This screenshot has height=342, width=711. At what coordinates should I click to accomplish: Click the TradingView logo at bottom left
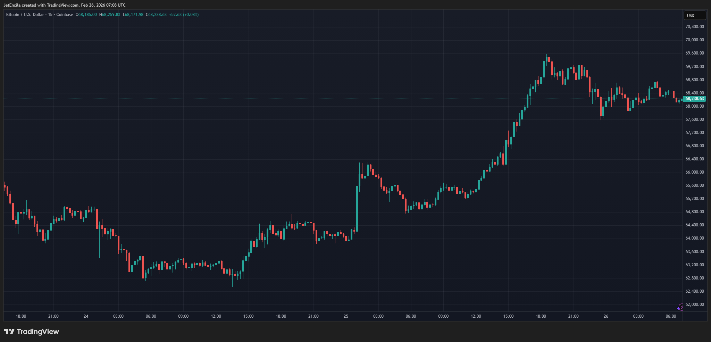pos(32,332)
